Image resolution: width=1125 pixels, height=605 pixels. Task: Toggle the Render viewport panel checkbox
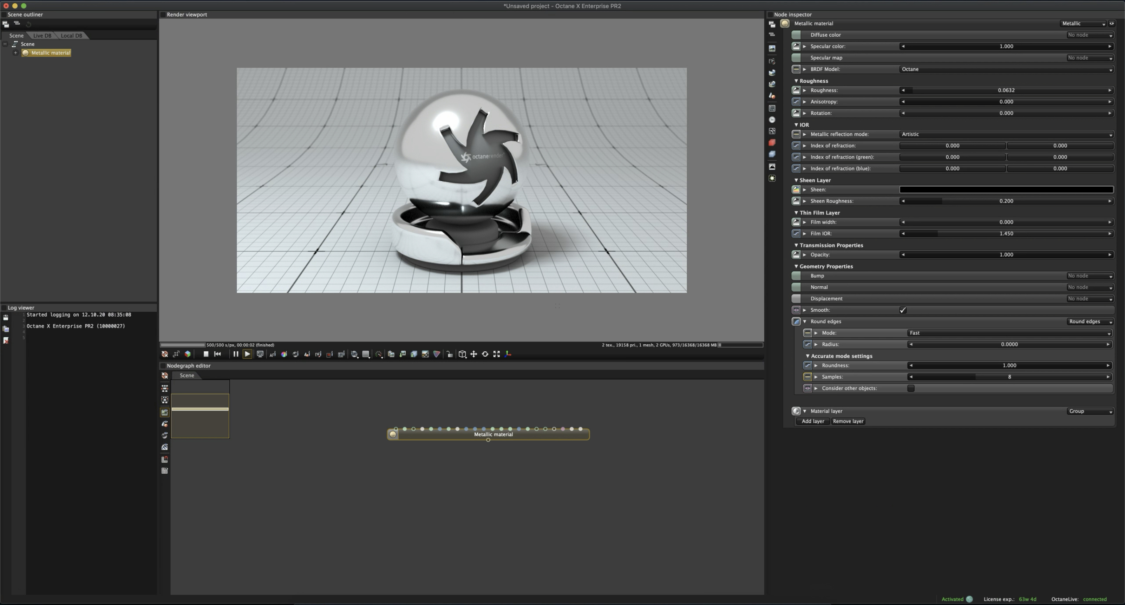(163, 14)
